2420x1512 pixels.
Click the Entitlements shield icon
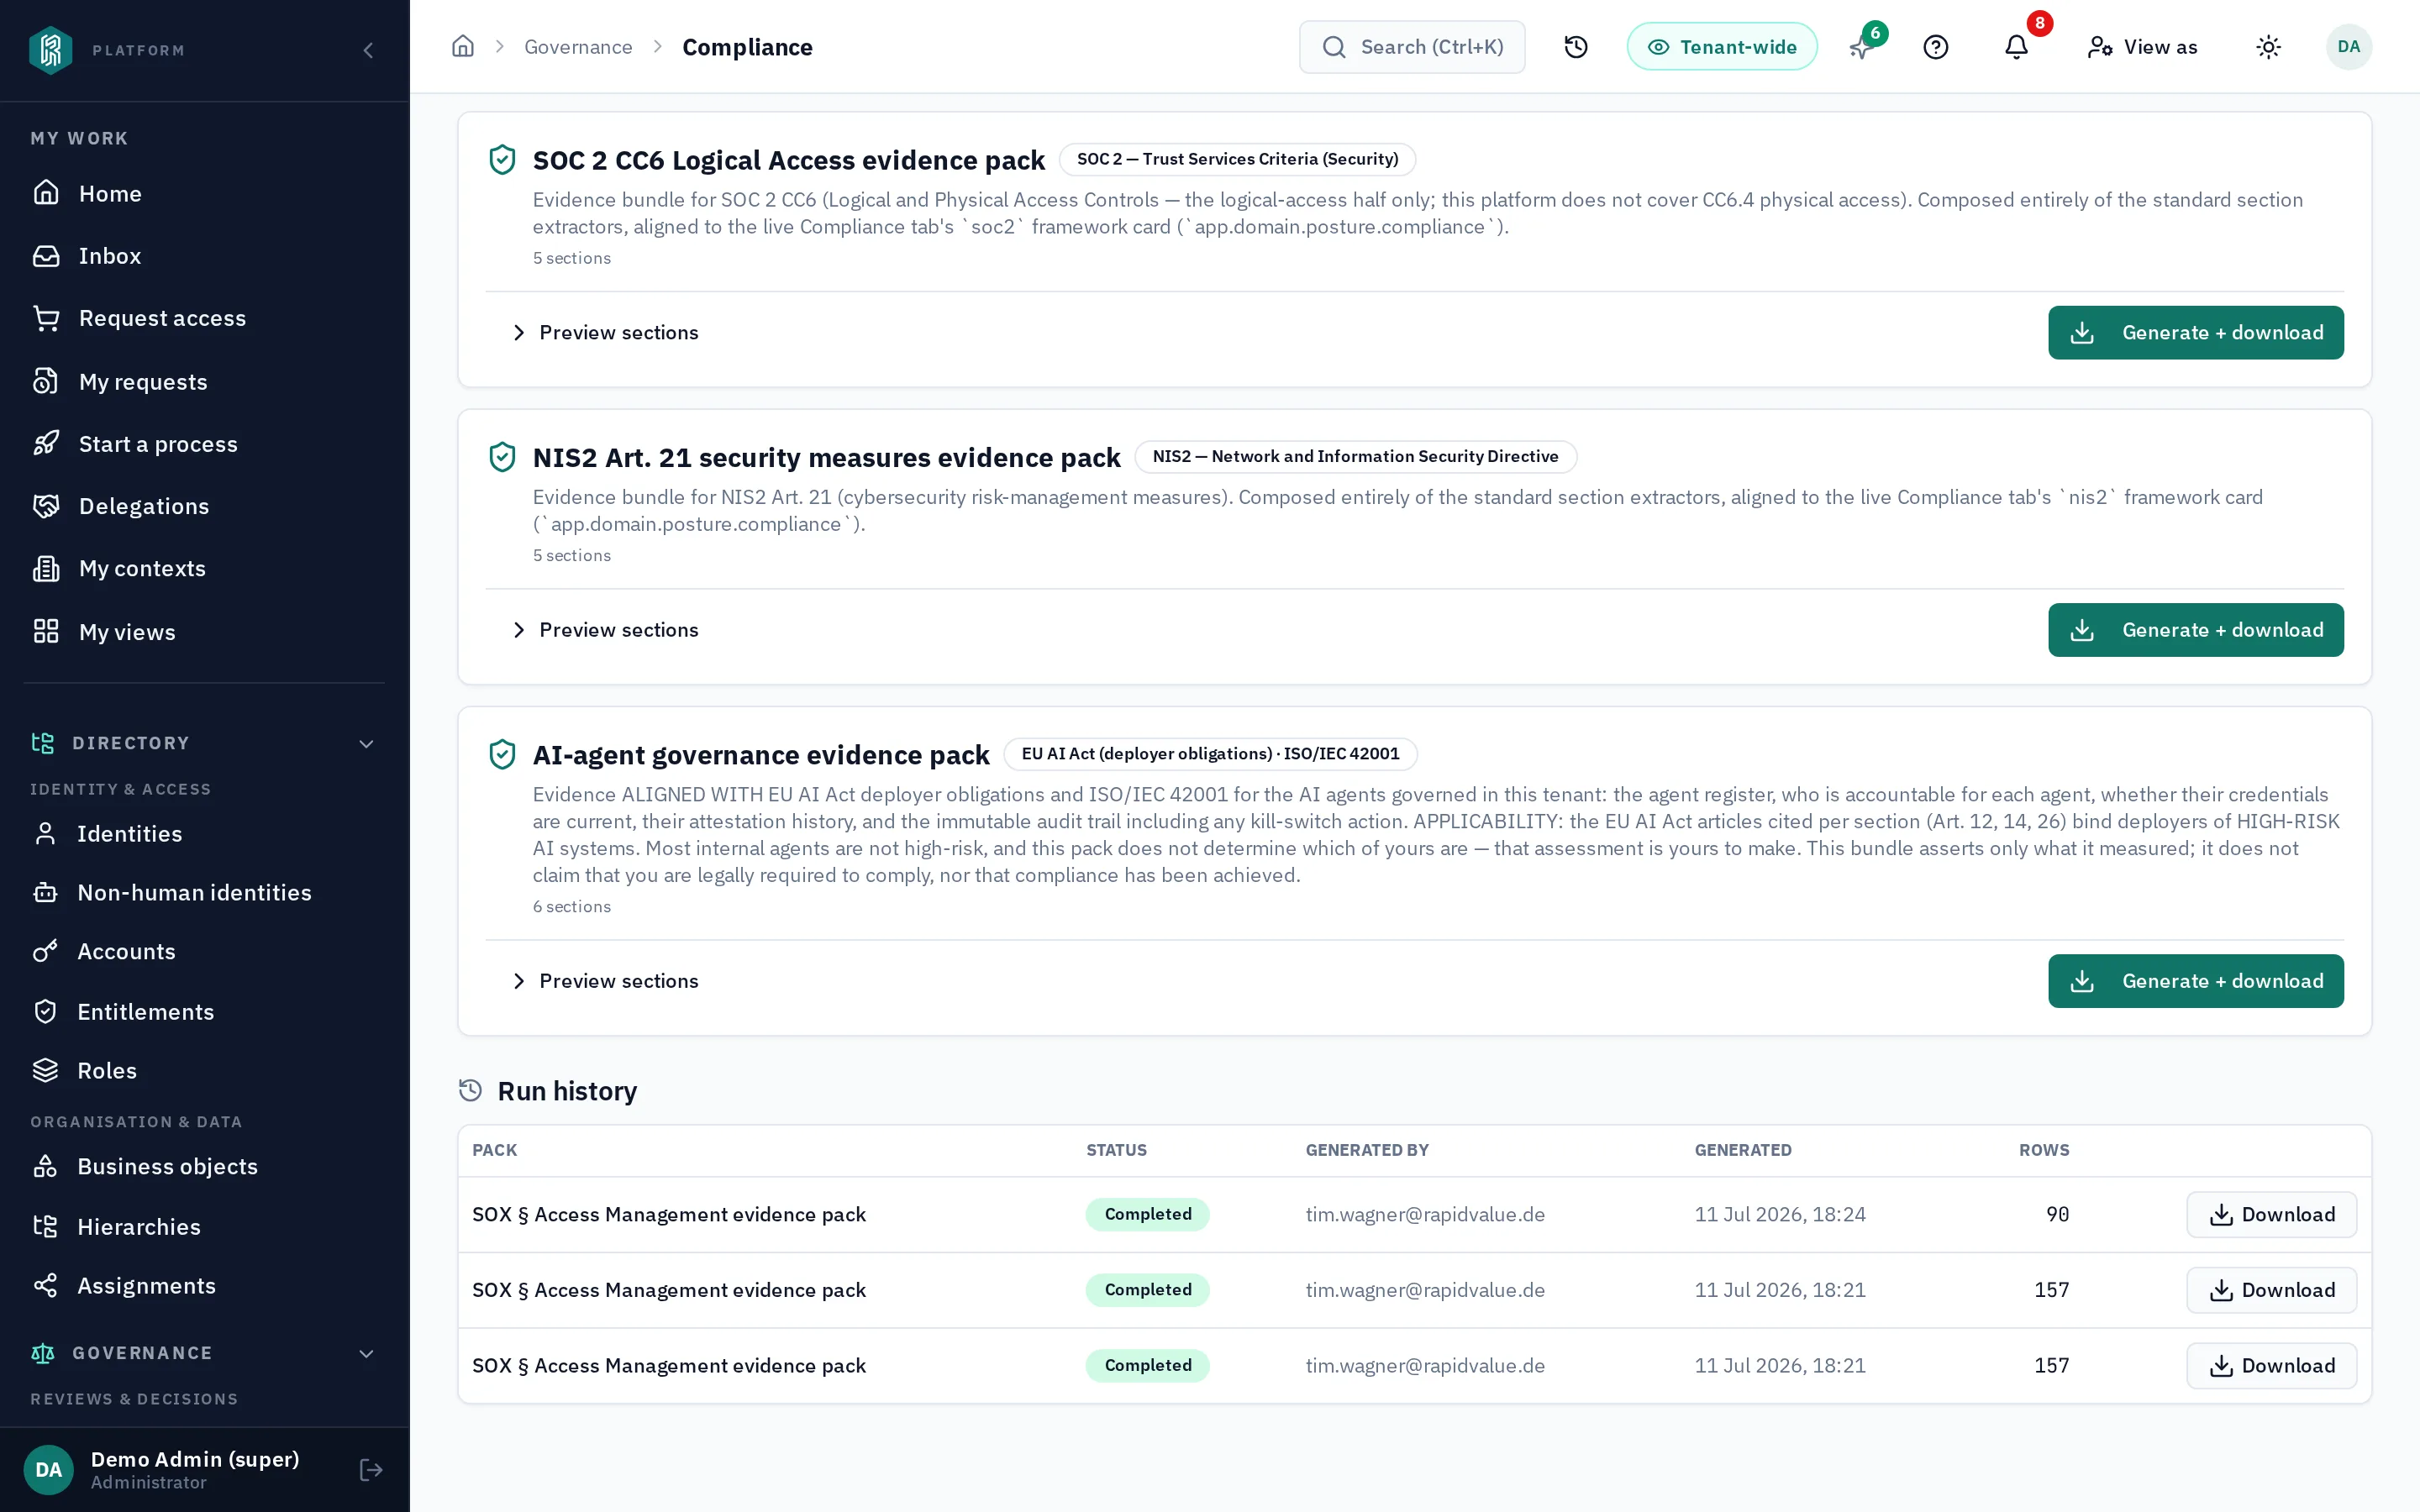(x=45, y=1011)
